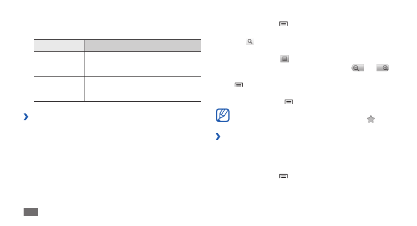Viewport: 417px width, 226px height.
Task: Click the wide darker gray table header cell
Action: (x=143, y=45)
